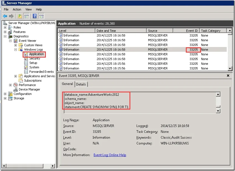235x171 pixels.
Task: Select the Security log
Action: [35, 58]
